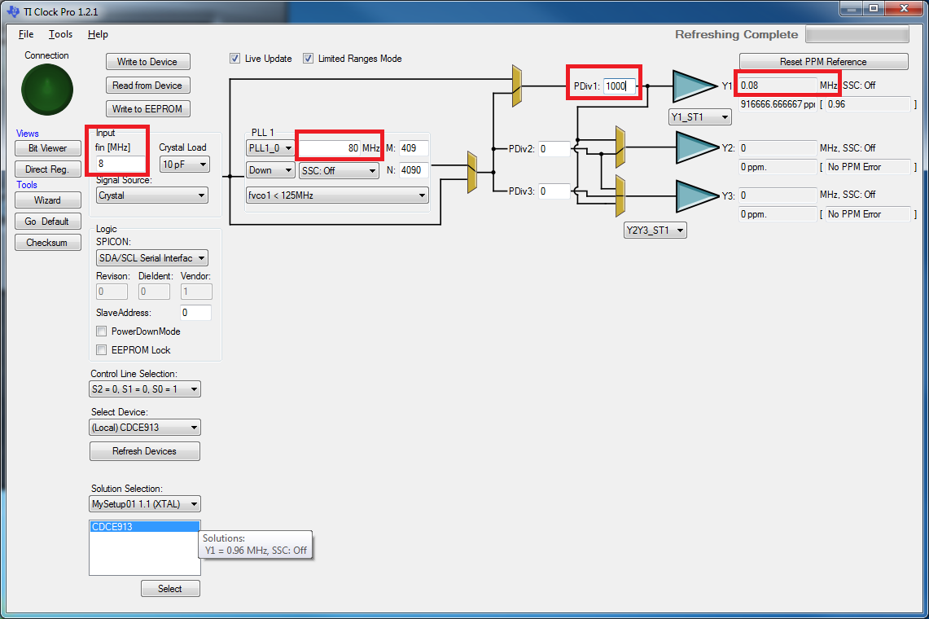Image resolution: width=929 pixels, height=619 pixels.
Task: Click the Y2 output buffer triangle
Action: pyautogui.click(x=697, y=147)
